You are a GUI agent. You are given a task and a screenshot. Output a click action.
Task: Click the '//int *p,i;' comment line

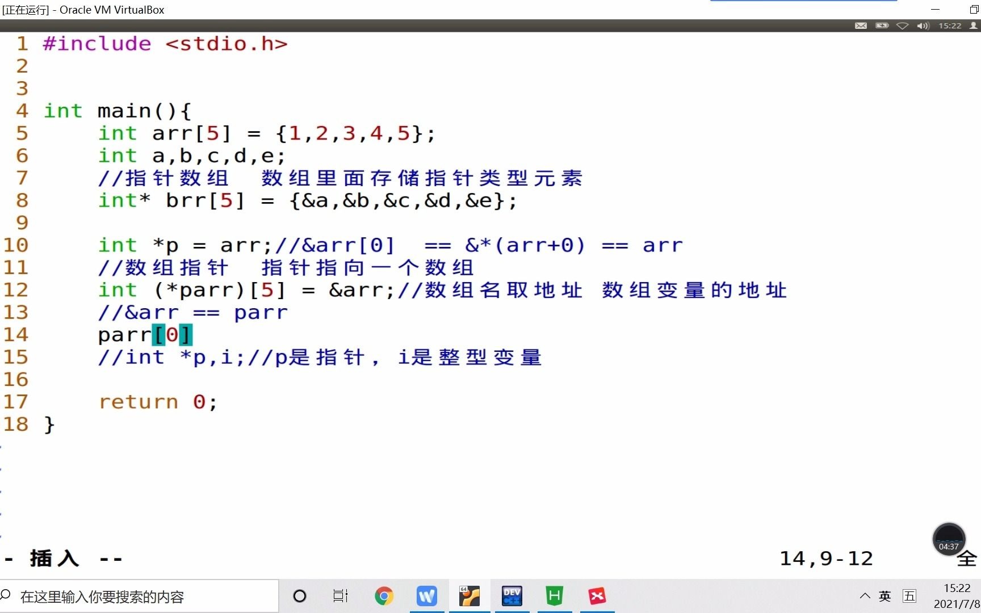coord(320,357)
